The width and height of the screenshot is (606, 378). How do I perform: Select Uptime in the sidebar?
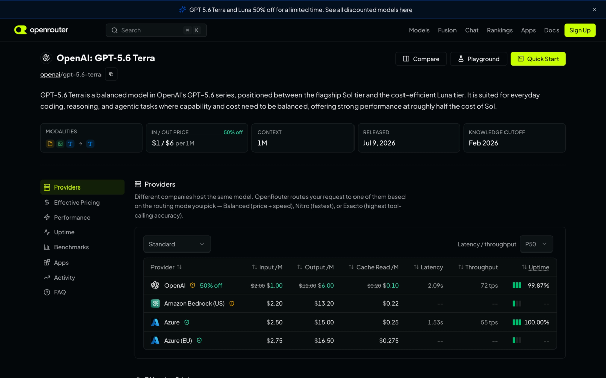tap(82, 232)
